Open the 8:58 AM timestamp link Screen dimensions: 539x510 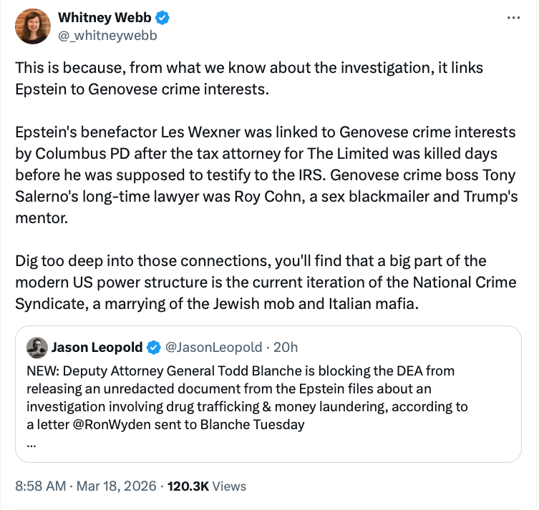click(41, 486)
